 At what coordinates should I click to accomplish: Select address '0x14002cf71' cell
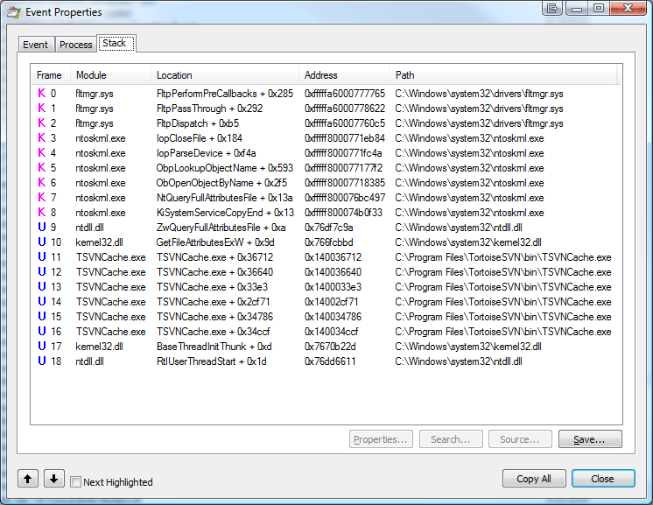click(332, 302)
